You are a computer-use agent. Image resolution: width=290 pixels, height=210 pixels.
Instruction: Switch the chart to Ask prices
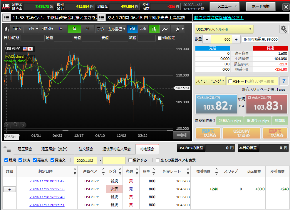point(143,29)
